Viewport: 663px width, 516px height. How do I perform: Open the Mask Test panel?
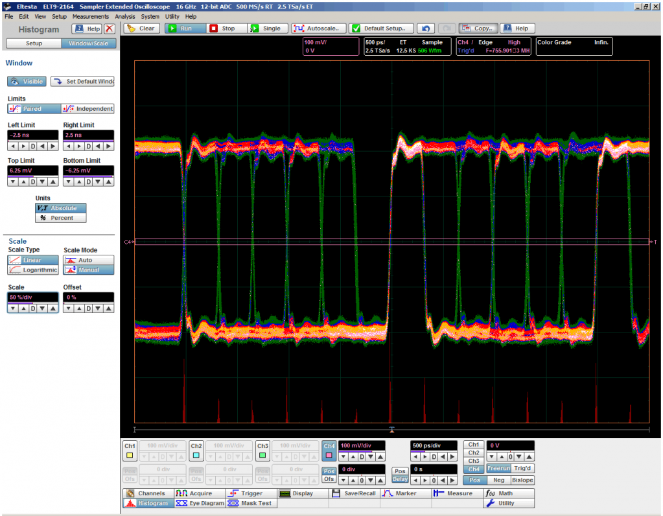pyautogui.click(x=251, y=503)
